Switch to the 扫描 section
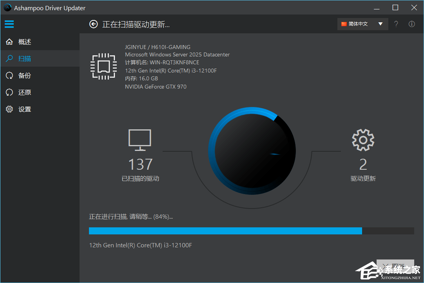Screen dimensions: 424x283 point(24,58)
